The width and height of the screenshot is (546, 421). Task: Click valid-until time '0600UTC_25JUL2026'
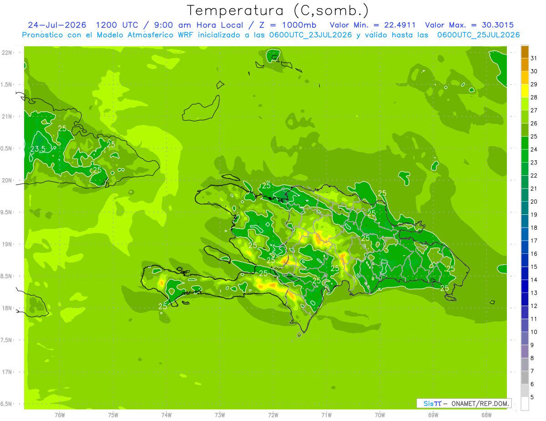click(x=478, y=35)
